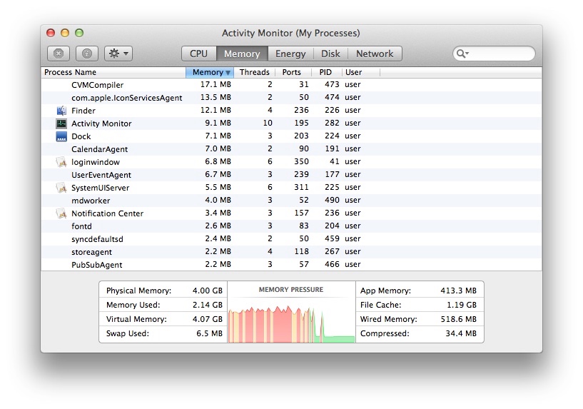Select the CVMCompiler process row
The image size is (583, 409).
pos(291,85)
